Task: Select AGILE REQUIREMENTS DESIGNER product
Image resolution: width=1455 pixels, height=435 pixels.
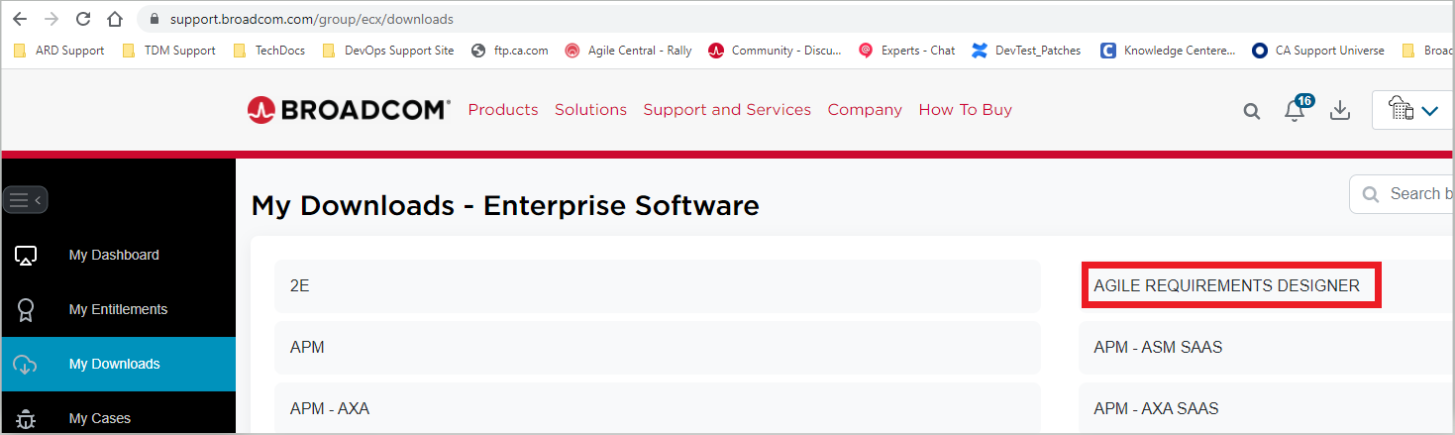Action: [x=1226, y=285]
